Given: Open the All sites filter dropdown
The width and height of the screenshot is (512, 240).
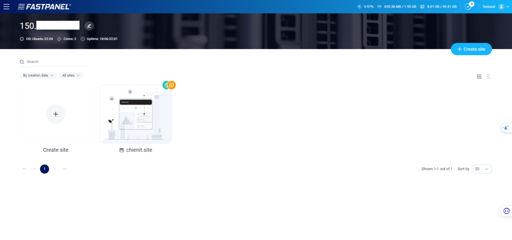Looking at the screenshot, I should (70, 75).
